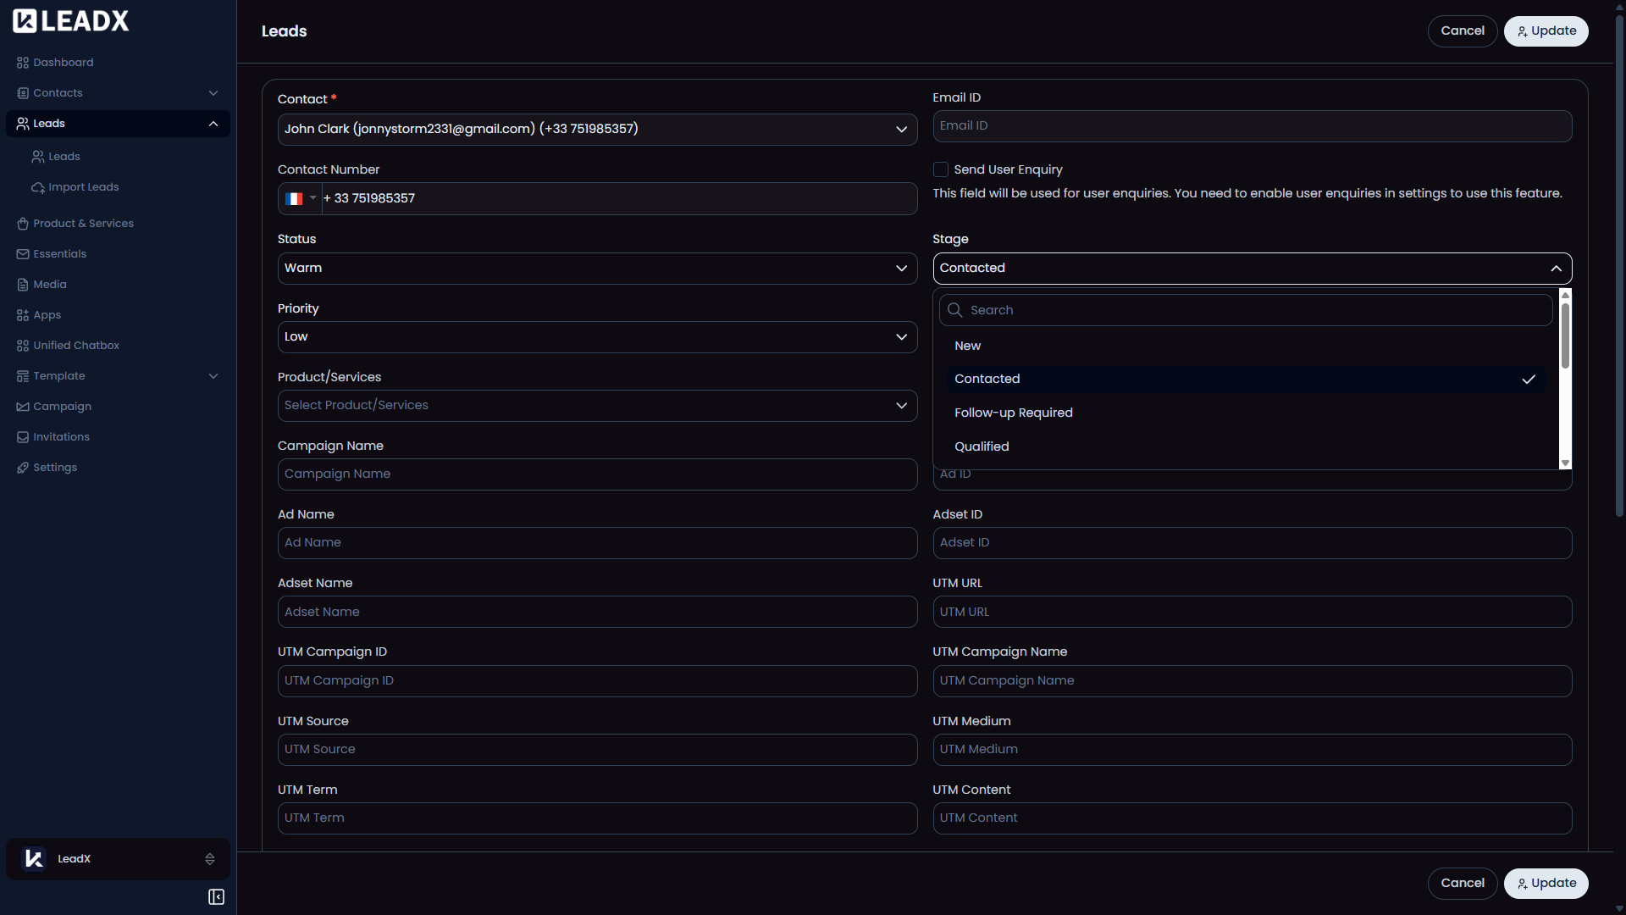1626x915 pixels.
Task: Click the Media file icon
Action: [x=23, y=285]
